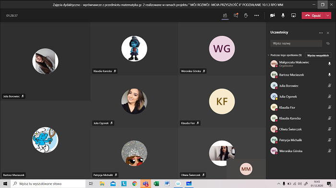Focus the Wpisz nazwę search field

point(296,44)
